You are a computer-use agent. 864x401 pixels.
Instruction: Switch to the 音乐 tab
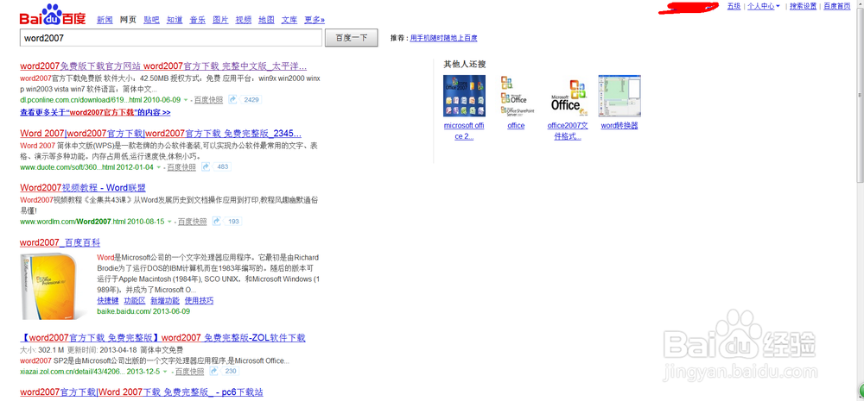pyautogui.click(x=197, y=20)
